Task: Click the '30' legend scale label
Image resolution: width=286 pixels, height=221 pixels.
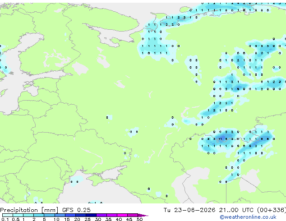Action: (x=98, y=219)
